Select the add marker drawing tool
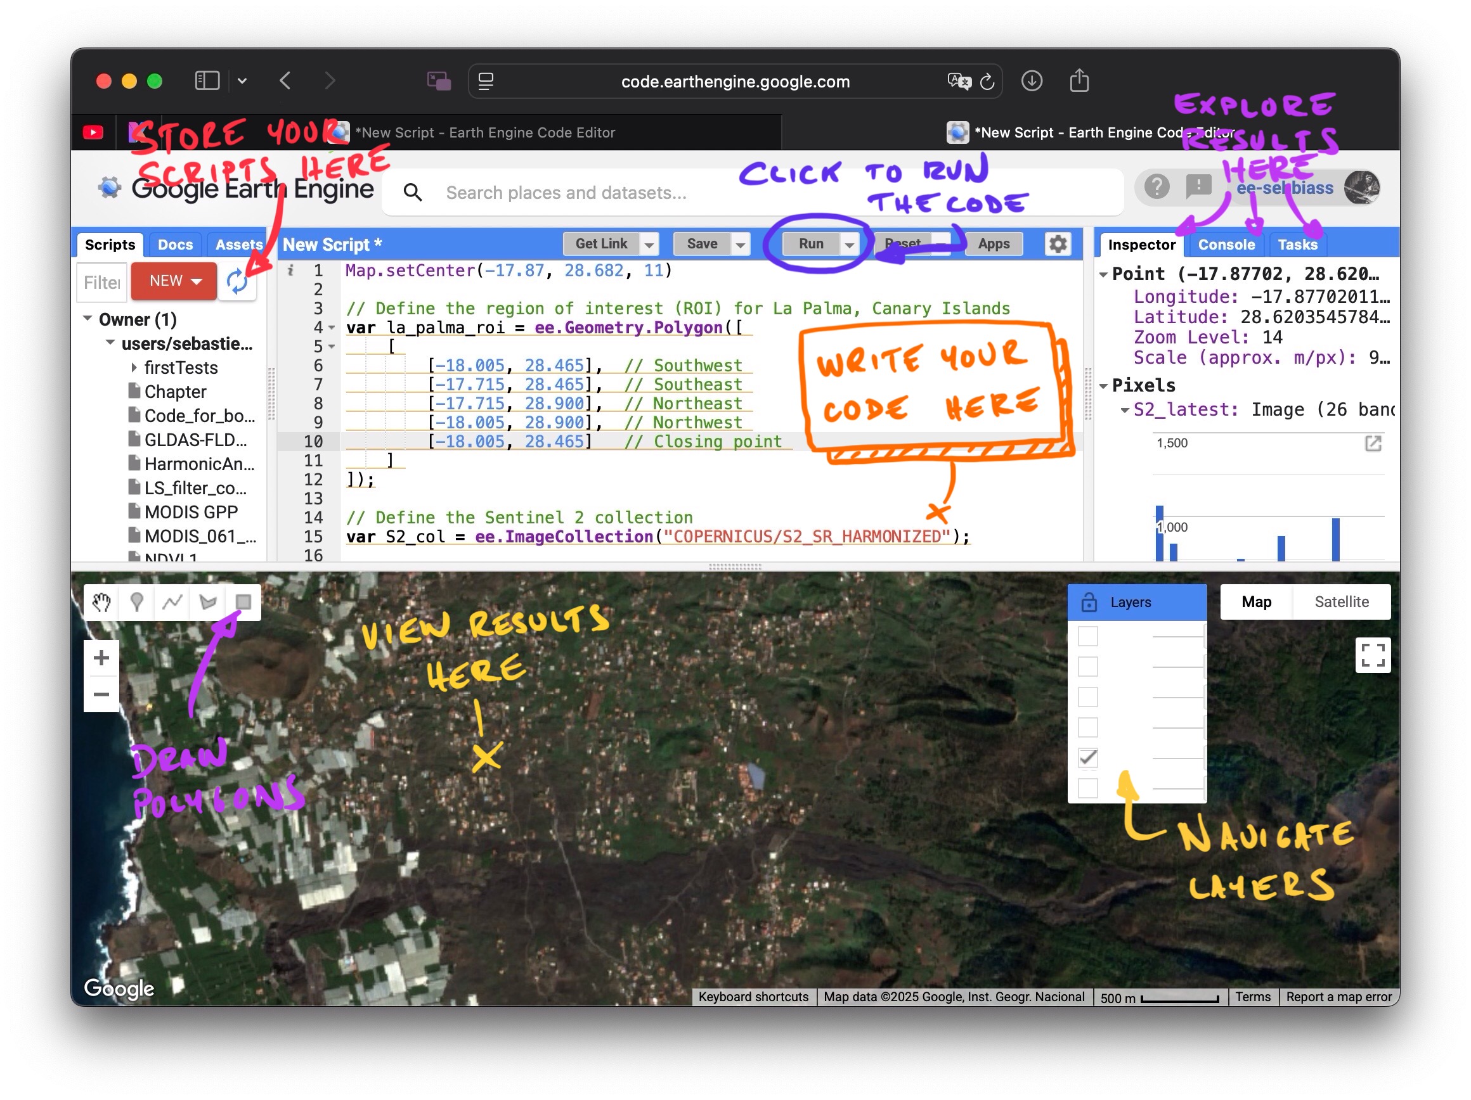 click(x=137, y=602)
